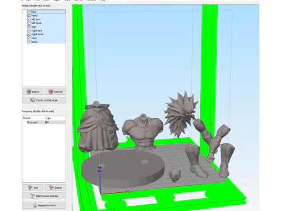Uncheck the head model checkbox

(x=29, y=15)
